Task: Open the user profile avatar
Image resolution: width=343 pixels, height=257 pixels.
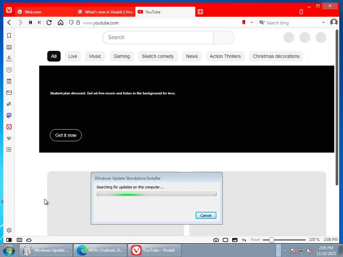Action: point(334,22)
